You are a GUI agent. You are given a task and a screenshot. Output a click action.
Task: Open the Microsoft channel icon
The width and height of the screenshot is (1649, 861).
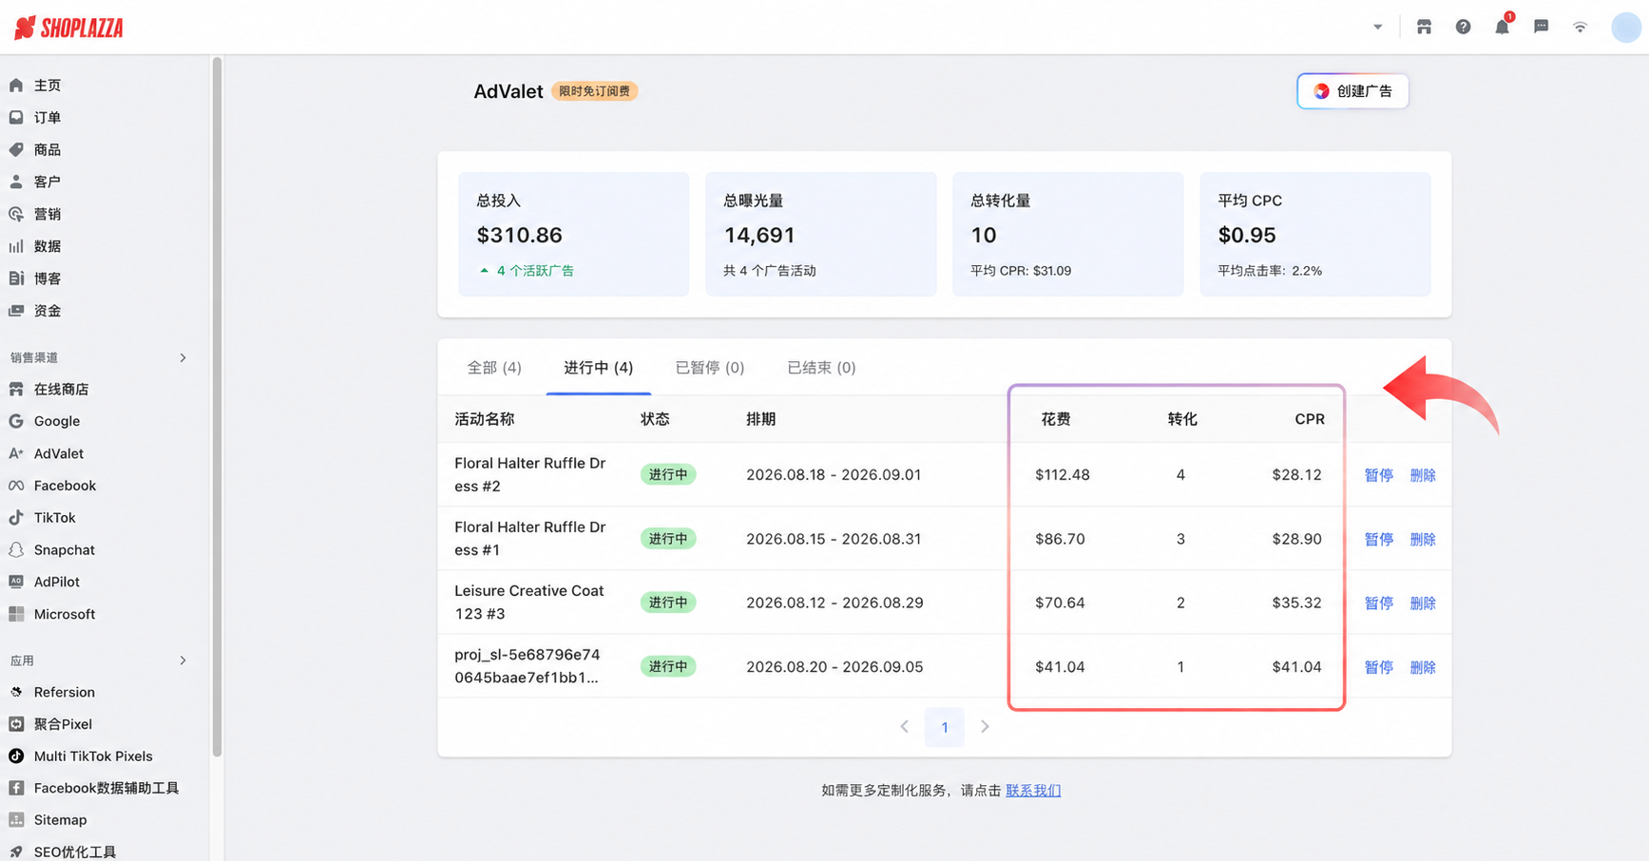click(16, 614)
